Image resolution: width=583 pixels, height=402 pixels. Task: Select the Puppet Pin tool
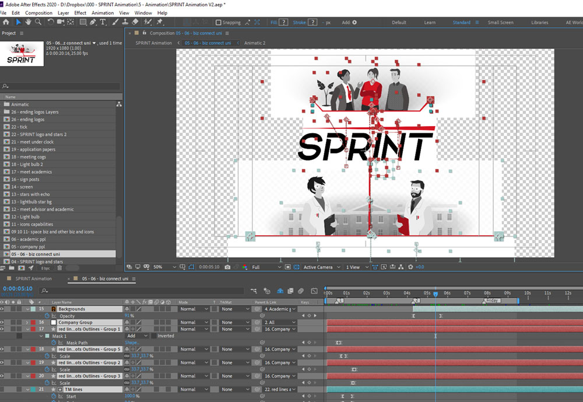pyautogui.click(x=160, y=22)
